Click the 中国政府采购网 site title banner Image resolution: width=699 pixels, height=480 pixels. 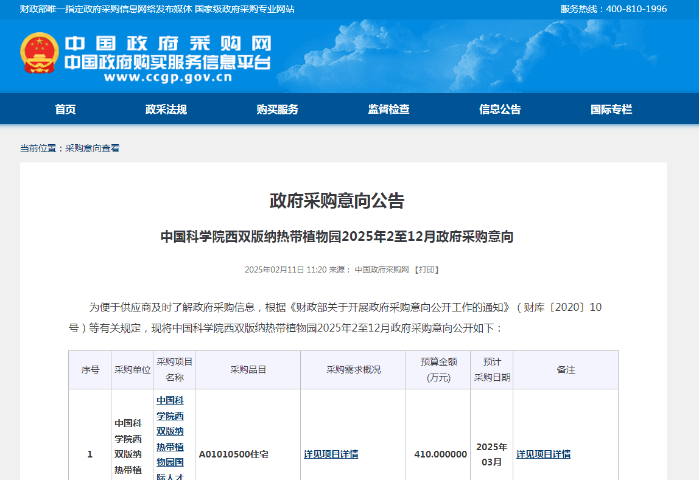(x=167, y=44)
